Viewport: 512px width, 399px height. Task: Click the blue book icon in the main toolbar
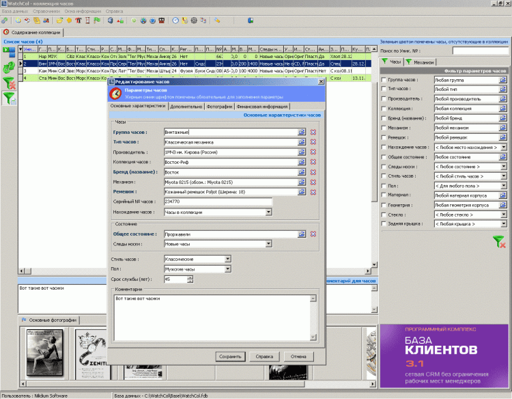251,20
